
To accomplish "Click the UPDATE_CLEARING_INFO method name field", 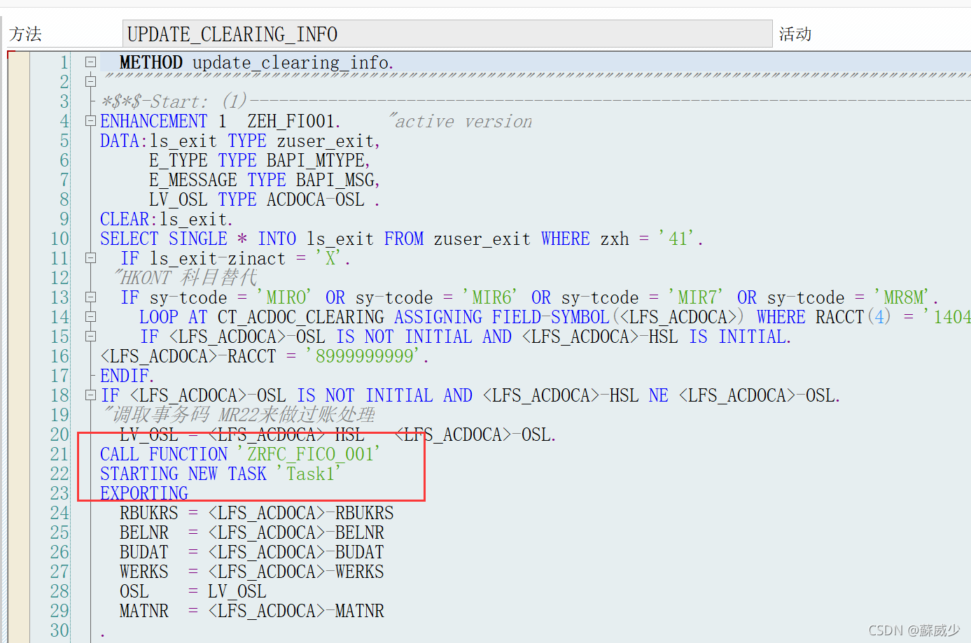I will [x=447, y=34].
